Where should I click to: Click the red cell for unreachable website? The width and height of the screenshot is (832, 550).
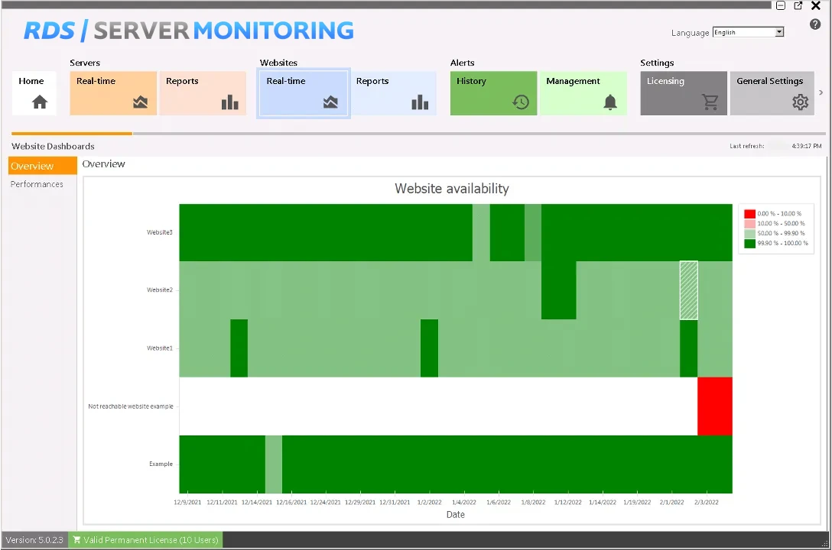714,406
